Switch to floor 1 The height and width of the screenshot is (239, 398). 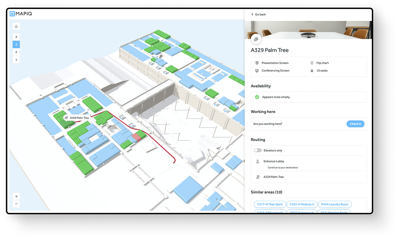pos(16,60)
